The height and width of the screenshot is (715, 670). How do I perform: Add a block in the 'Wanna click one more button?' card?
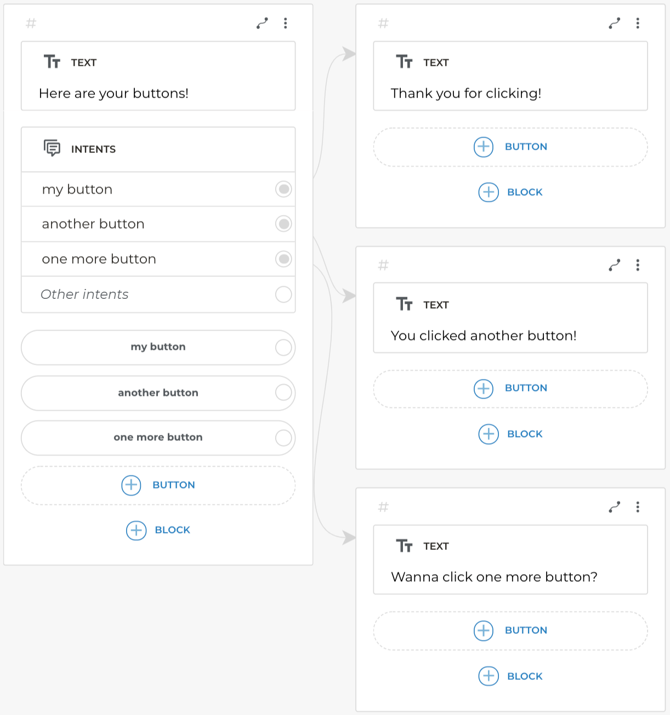tap(510, 676)
